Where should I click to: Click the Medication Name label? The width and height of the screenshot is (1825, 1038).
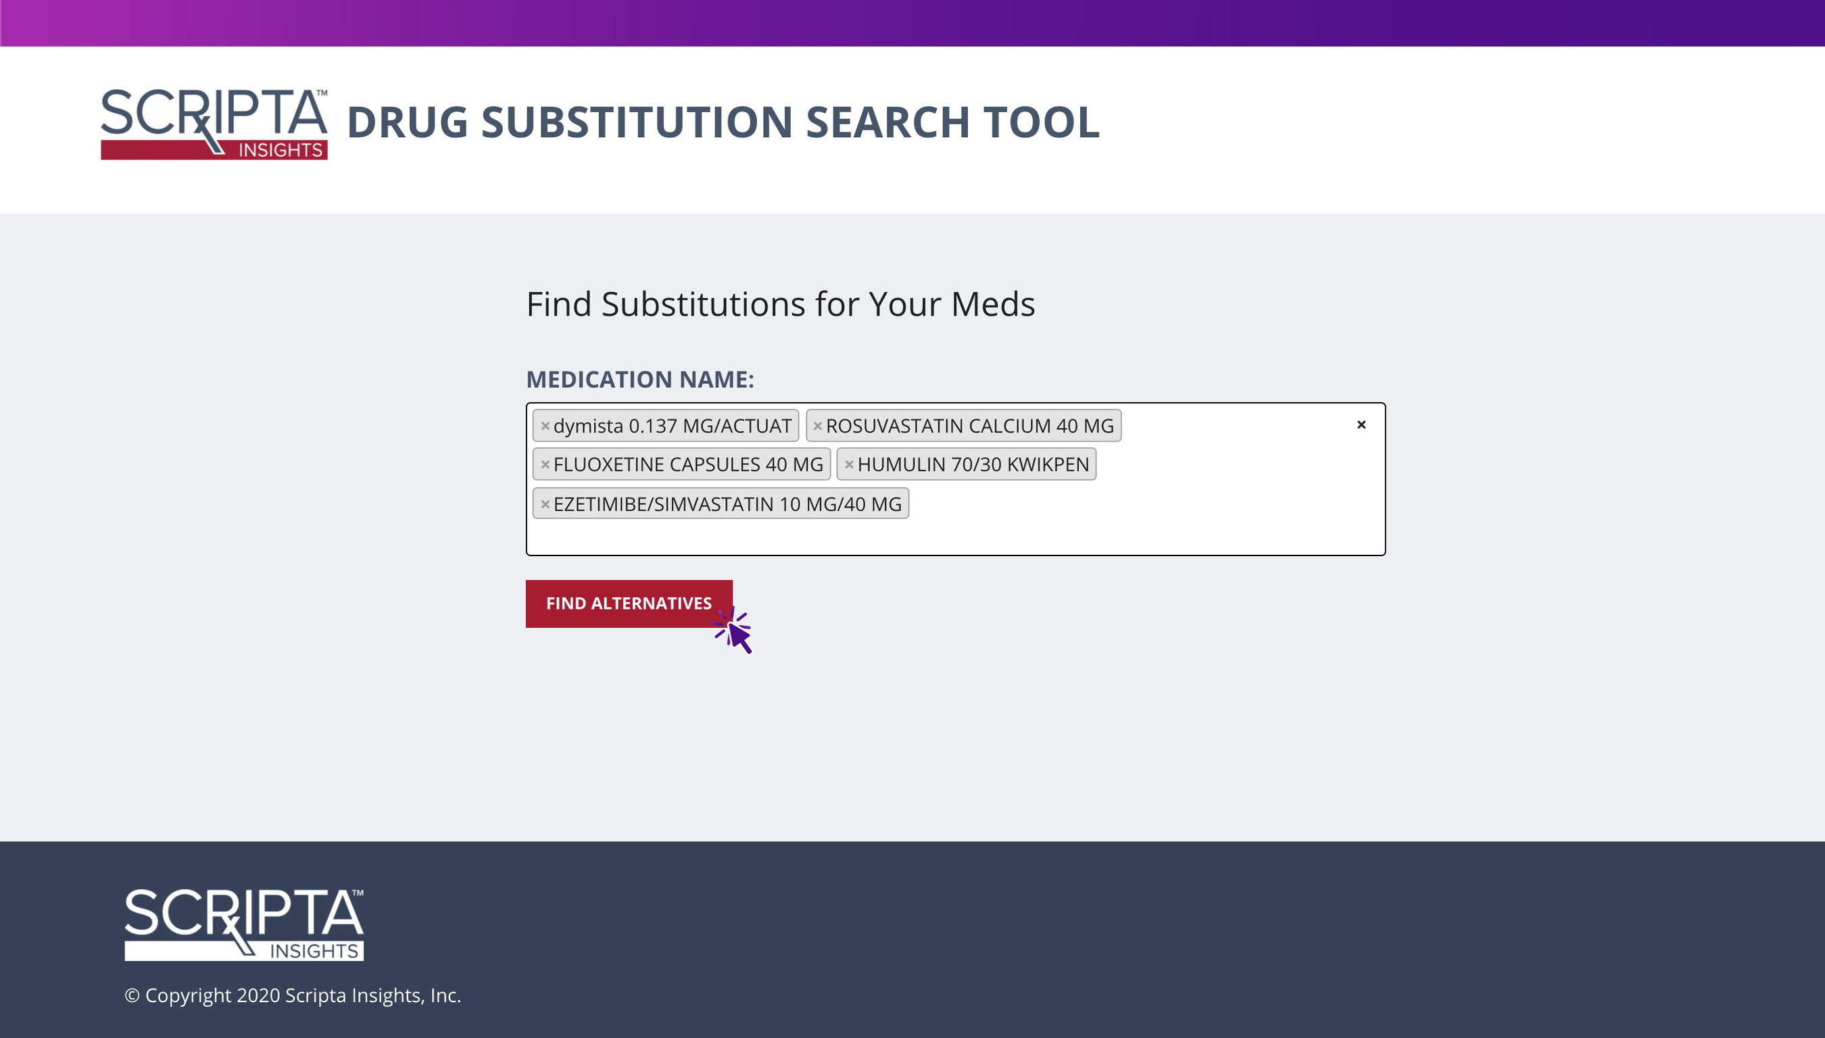[639, 379]
